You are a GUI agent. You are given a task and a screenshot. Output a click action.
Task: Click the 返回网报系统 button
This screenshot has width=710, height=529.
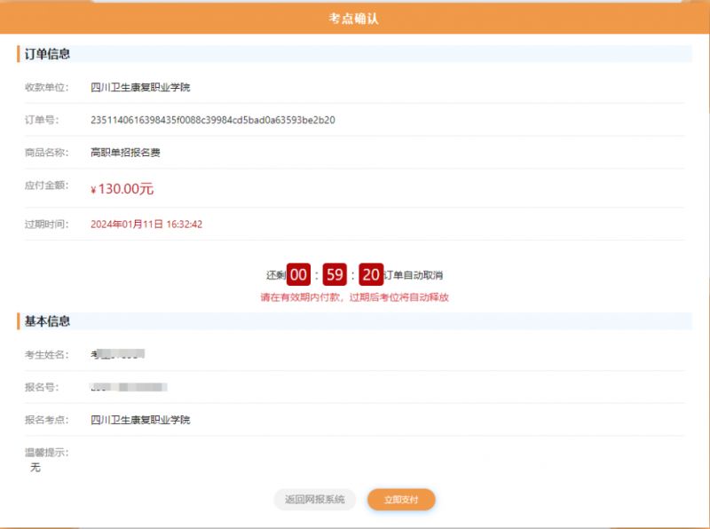(315, 500)
